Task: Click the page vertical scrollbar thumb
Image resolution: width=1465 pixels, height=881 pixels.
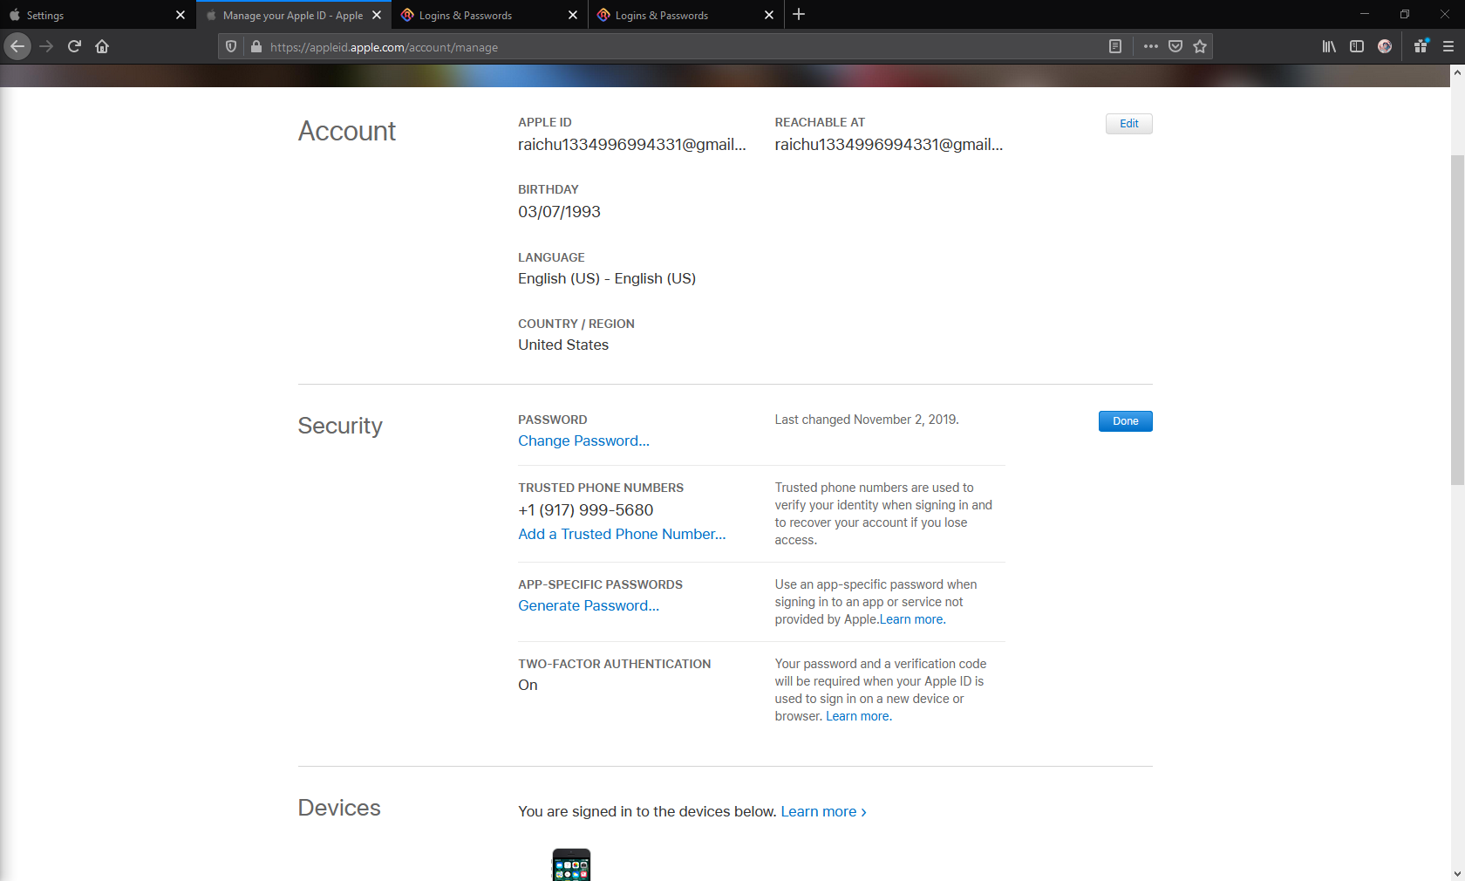Action: click(1457, 320)
